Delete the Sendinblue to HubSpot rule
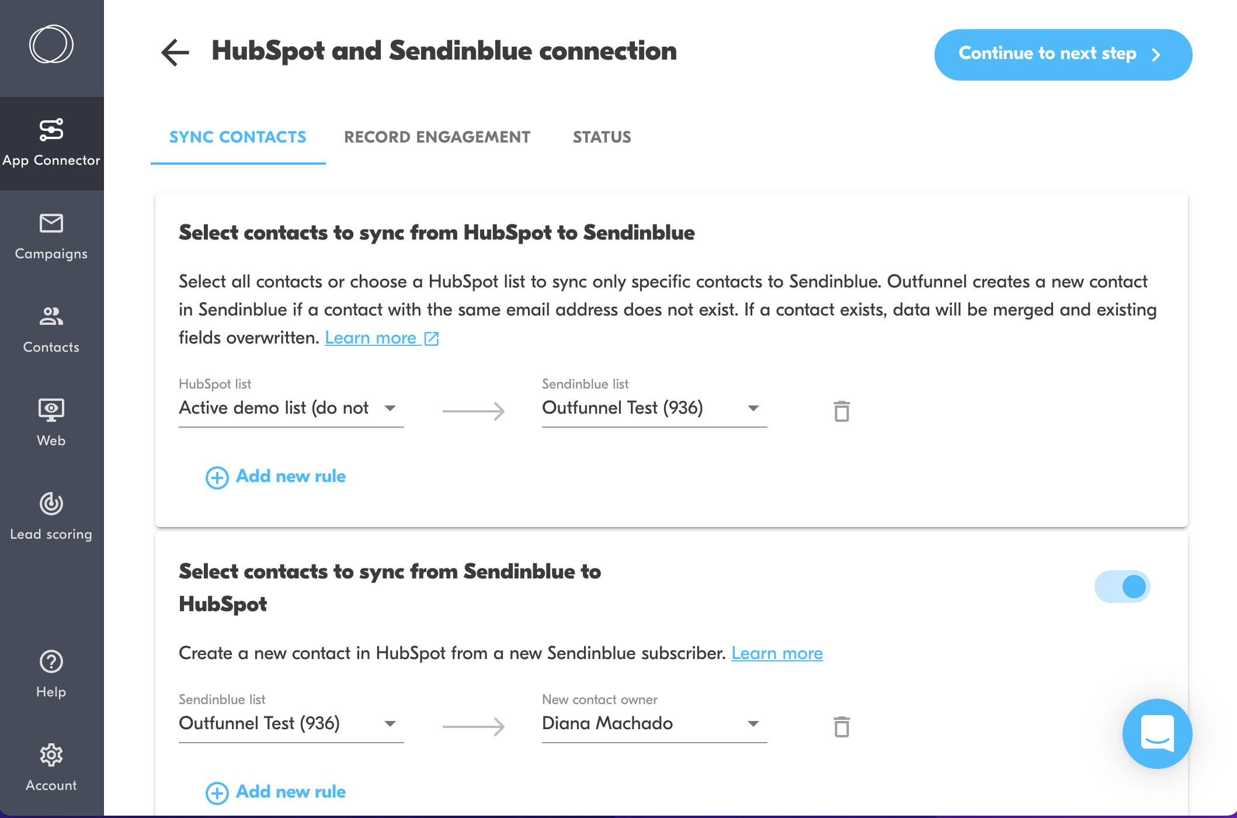 pyautogui.click(x=842, y=726)
